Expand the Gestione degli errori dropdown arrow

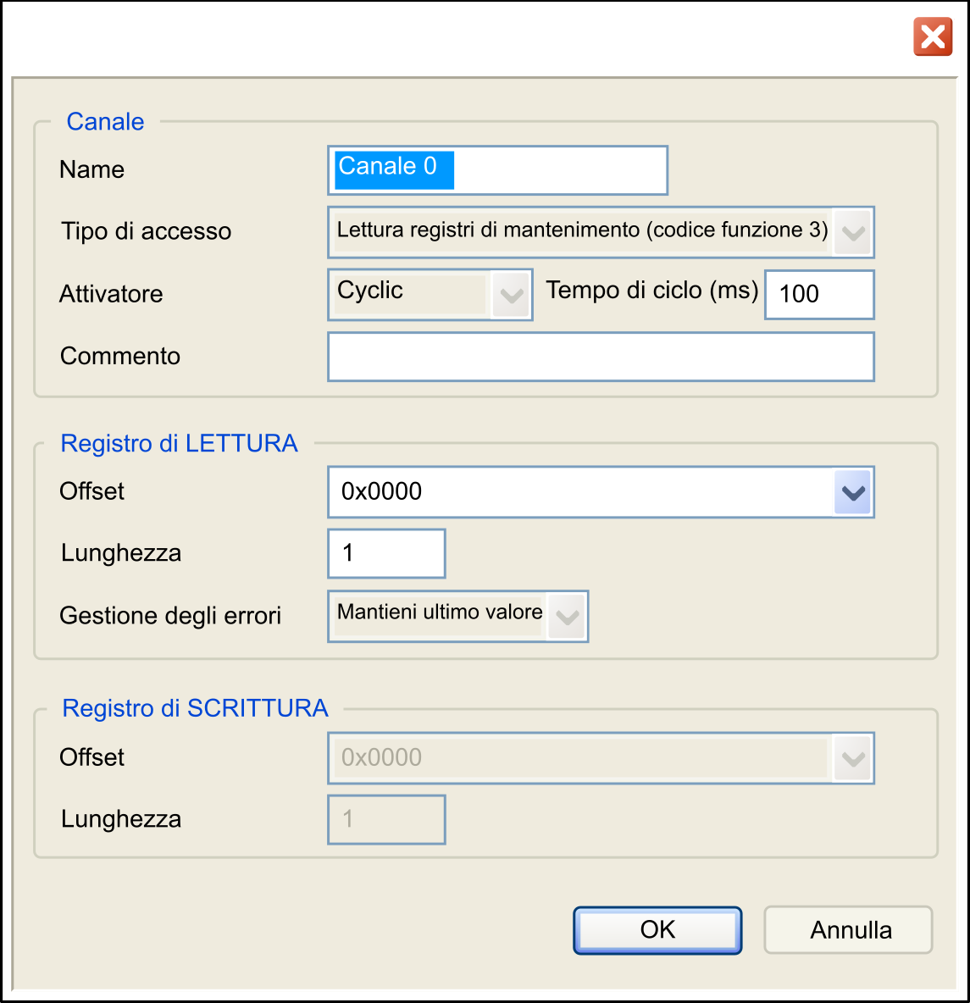click(x=567, y=617)
